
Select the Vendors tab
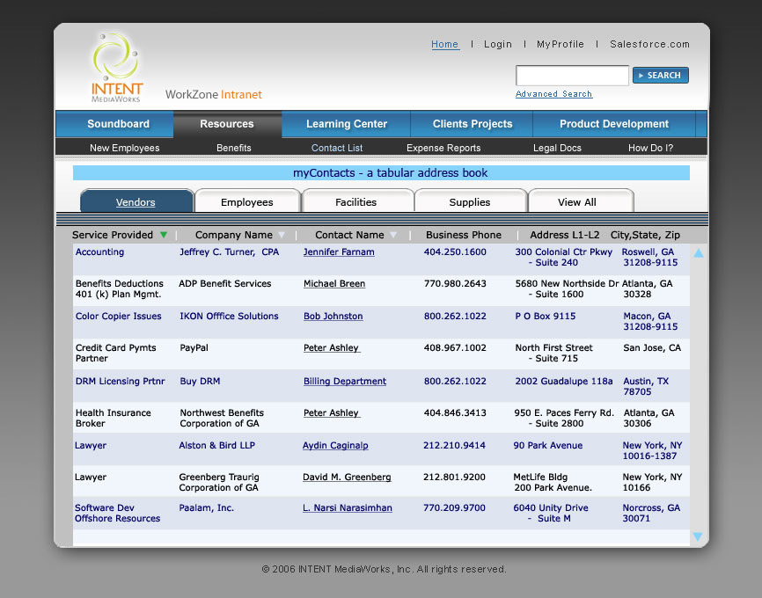click(136, 201)
